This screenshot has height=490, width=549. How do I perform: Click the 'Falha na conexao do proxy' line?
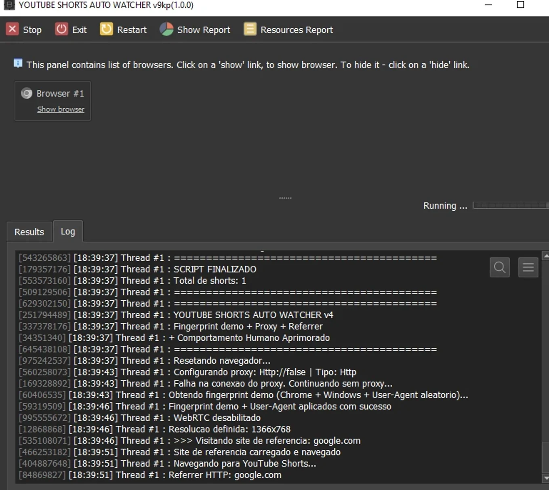(283, 383)
